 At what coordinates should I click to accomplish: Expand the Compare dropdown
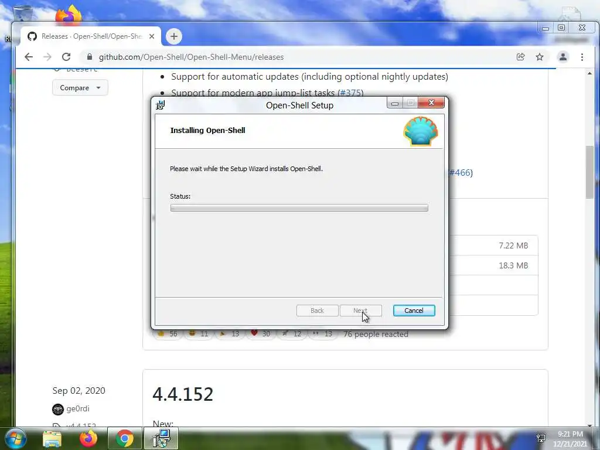coord(80,88)
